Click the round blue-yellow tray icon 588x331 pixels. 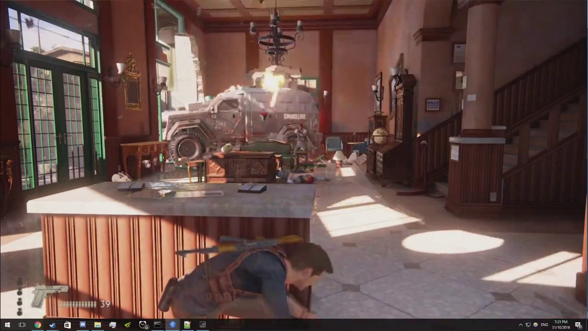[x=536, y=325]
